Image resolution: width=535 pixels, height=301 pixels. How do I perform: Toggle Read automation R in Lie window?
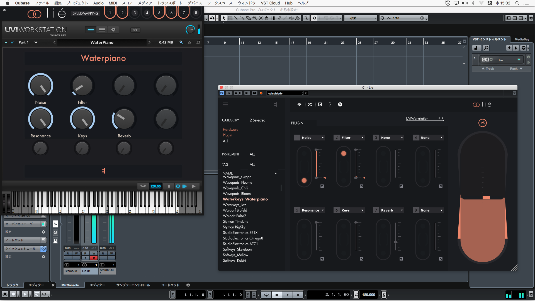(x=236, y=93)
